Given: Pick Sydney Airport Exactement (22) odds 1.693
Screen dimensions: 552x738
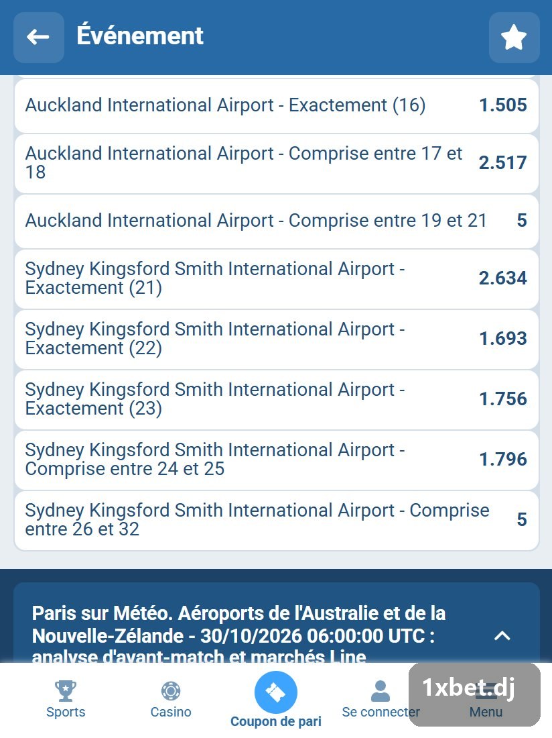Looking at the screenshot, I should click(x=276, y=339).
